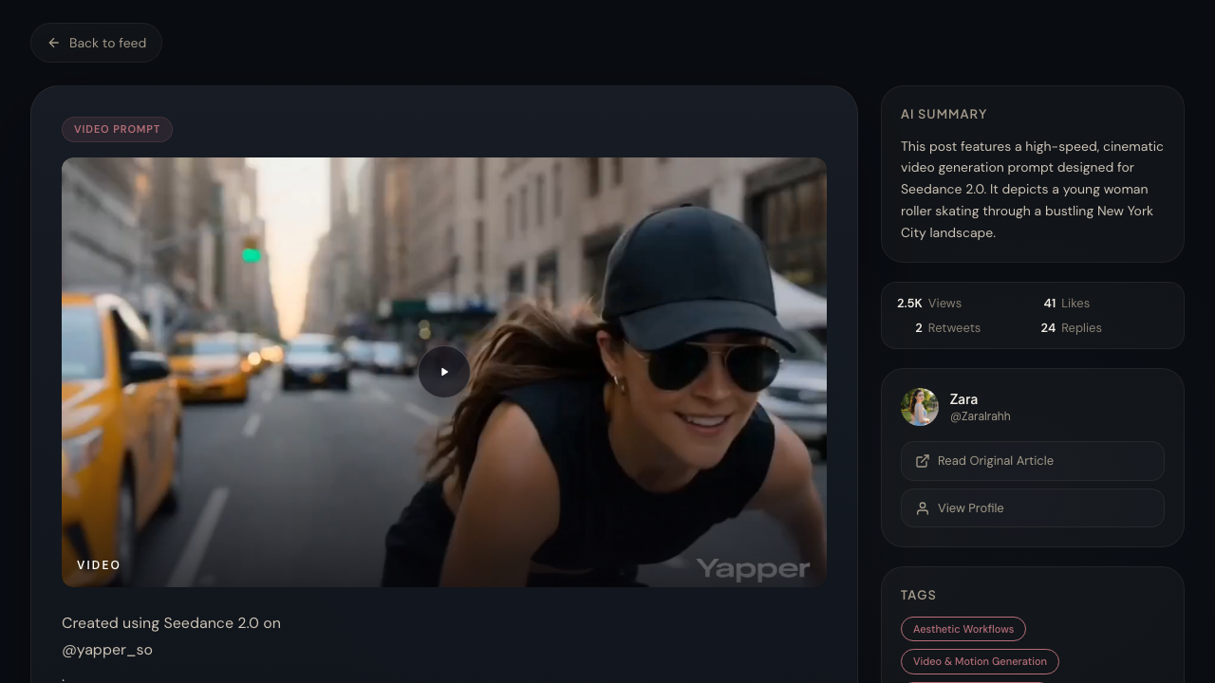Click the external-link icon on Read Original Article
1215x683 pixels.
[922, 460]
